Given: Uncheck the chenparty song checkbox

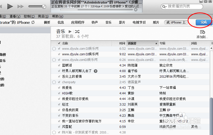Looking at the screenshot, I should [59, 82].
